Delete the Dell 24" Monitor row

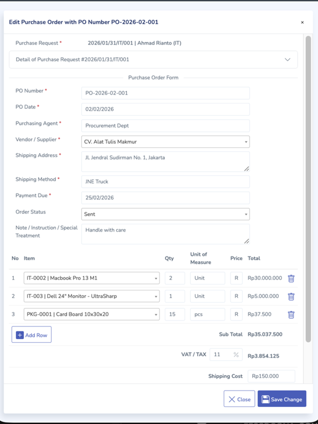click(x=291, y=296)
